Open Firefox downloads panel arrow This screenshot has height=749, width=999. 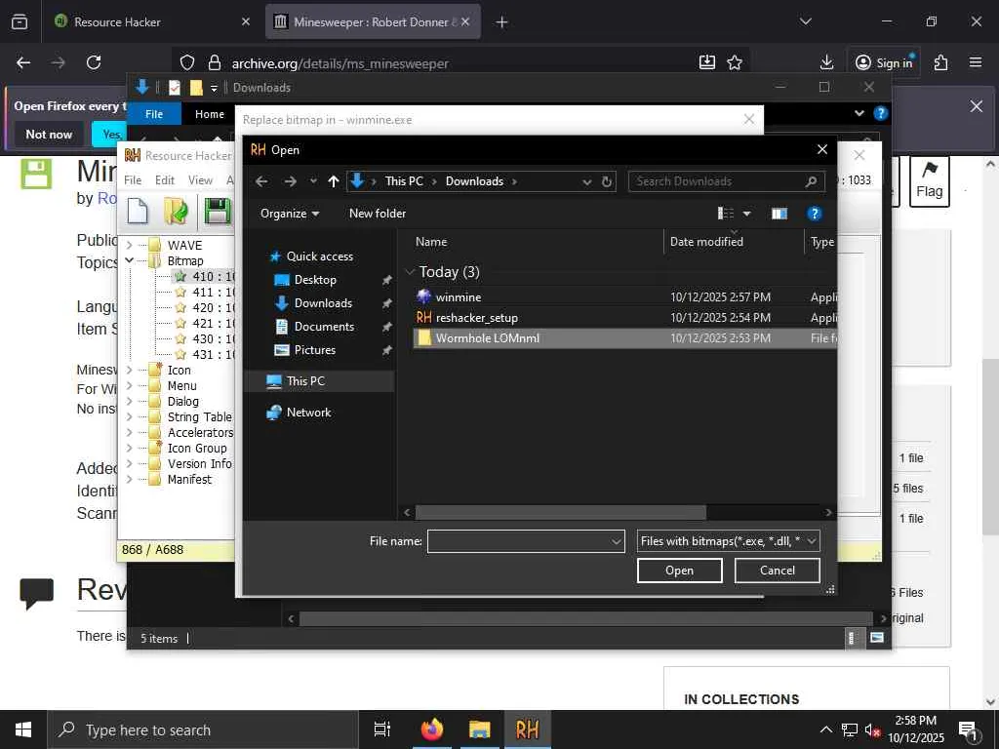826,62
